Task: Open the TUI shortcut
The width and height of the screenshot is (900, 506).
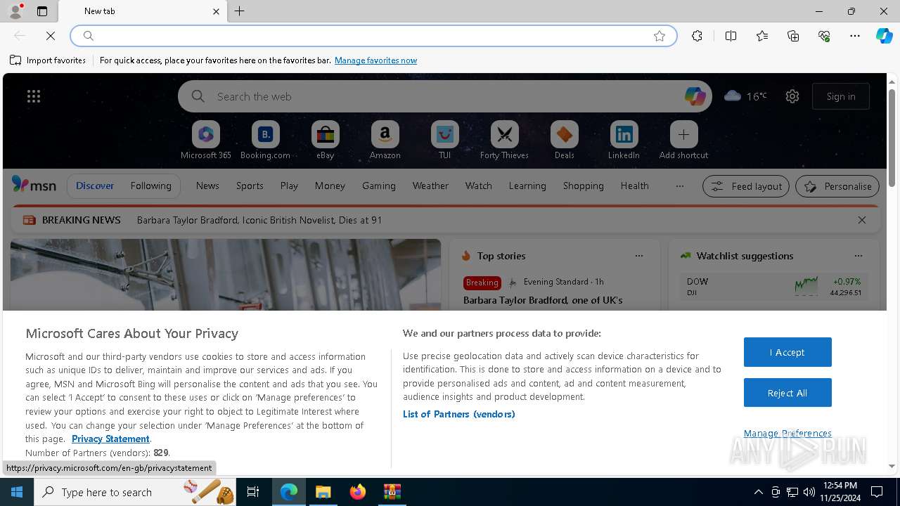Action: coord(444,141)
